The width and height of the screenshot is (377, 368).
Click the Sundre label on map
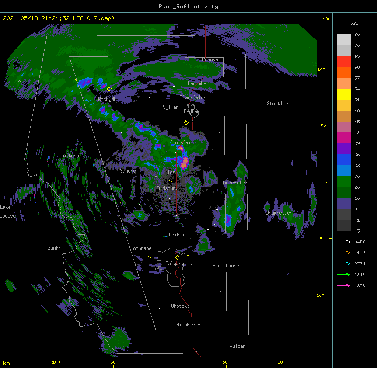pyautogui.click(x=128, y=171)
